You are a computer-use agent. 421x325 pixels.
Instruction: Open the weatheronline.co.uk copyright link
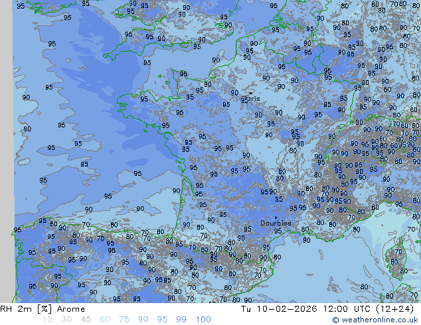(x=375, y=320)
